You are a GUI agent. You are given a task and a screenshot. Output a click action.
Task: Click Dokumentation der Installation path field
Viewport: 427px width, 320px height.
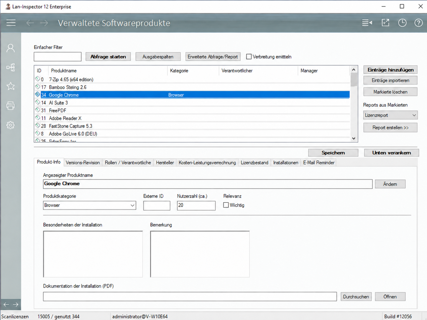coord(190,297)
